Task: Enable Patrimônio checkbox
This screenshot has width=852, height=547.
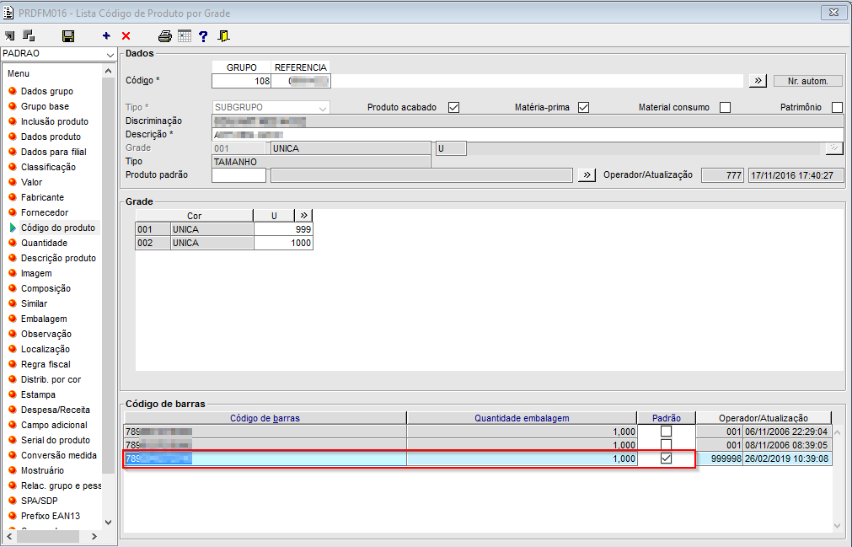Action: (x=838, y=108)
